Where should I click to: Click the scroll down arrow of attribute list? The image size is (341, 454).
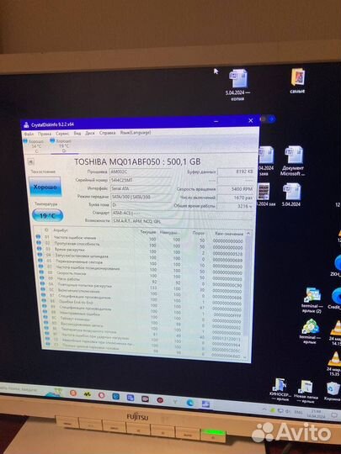point(245,358)
